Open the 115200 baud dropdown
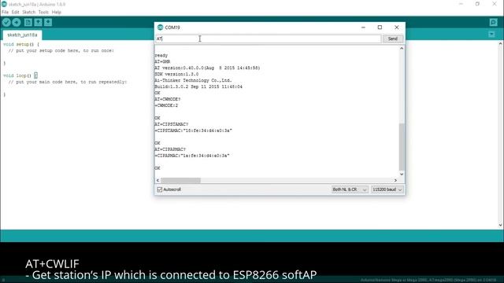 [x=387, y=189]
